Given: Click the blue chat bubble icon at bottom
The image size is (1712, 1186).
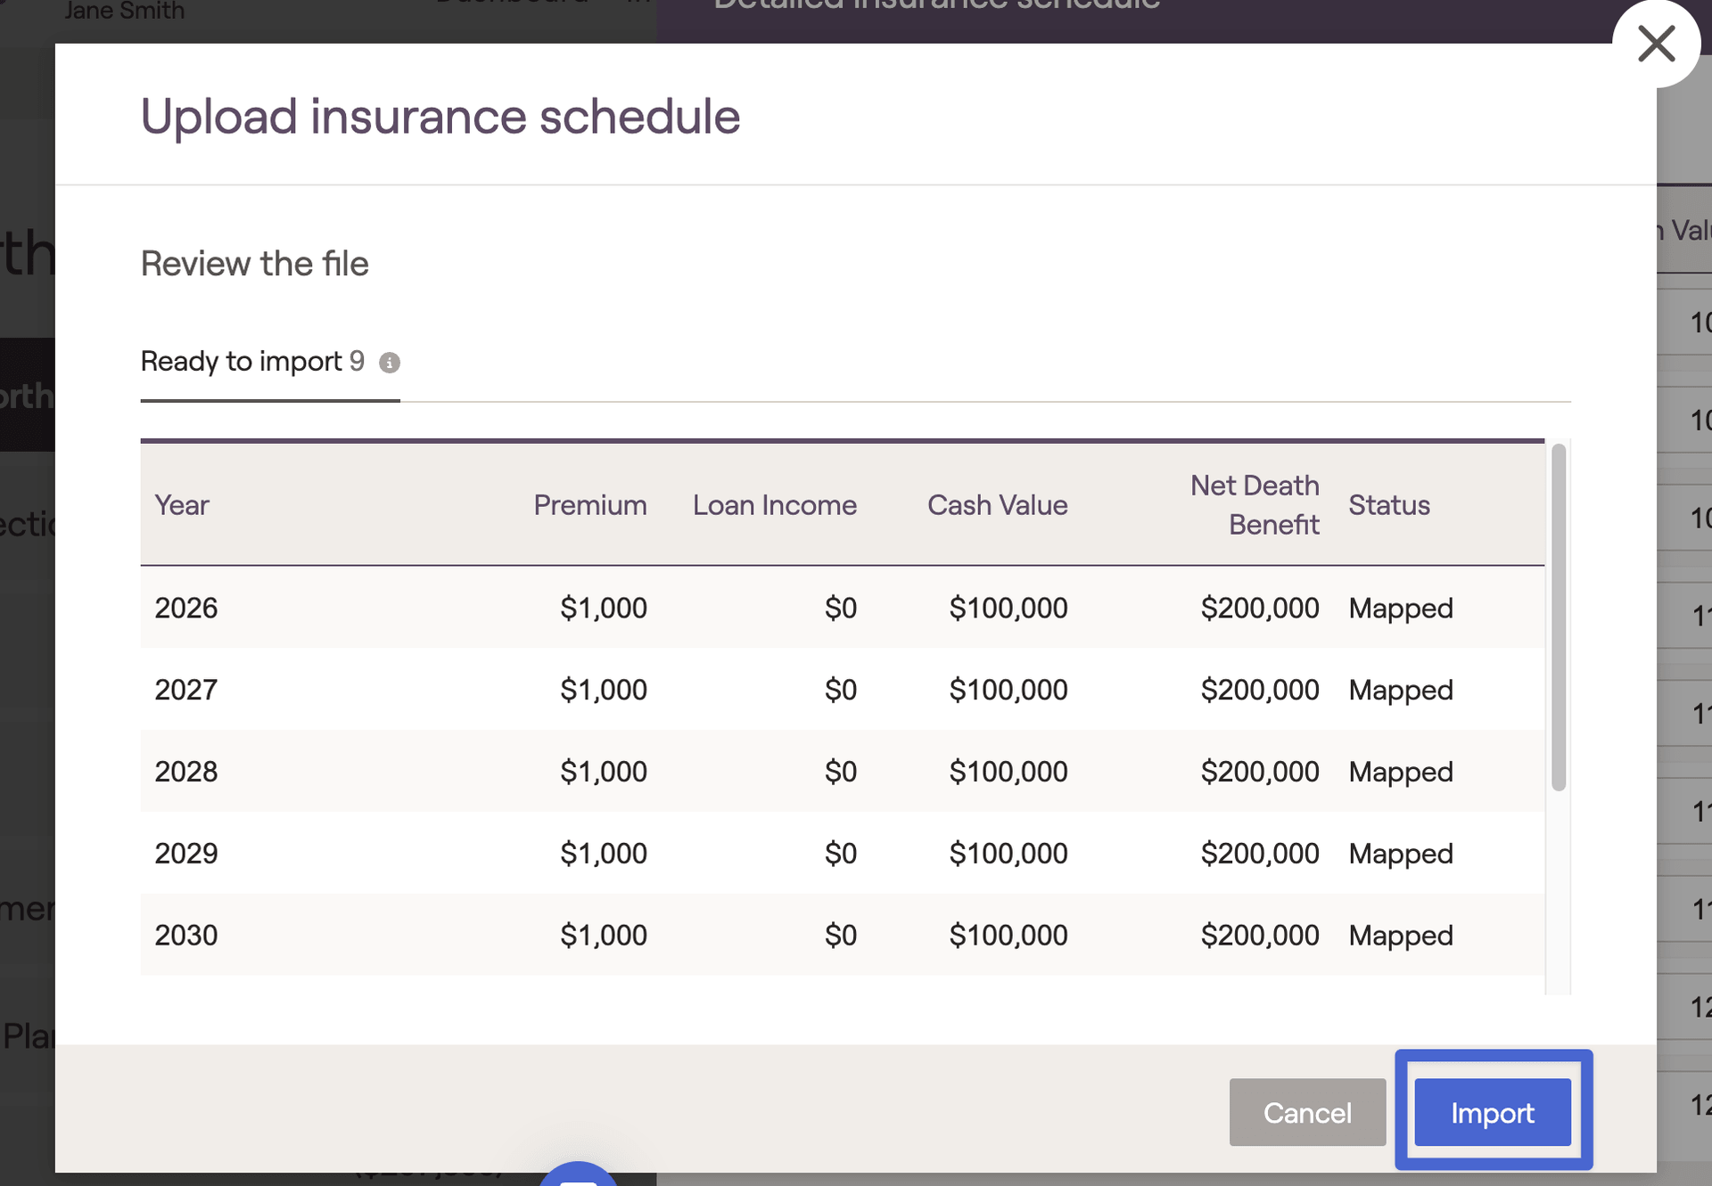Looking at the screenshot, I should pyautogui.click(x=578, y=1177).
